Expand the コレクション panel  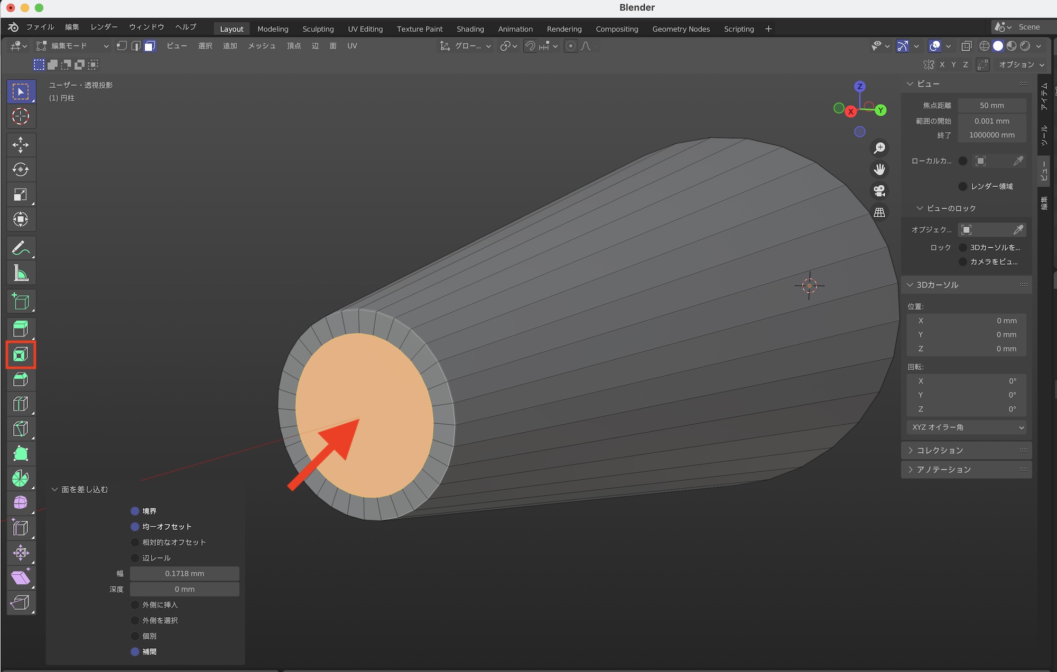click(940, 450)
